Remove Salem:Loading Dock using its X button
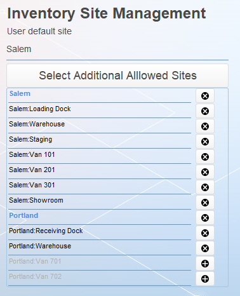The height and width of the screenshot is (296, 240). click(x=205, y=111)
